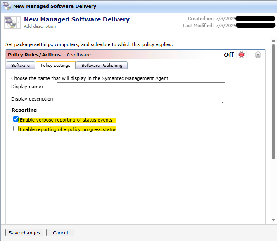Viewport: 277px width, 241px height.
Task: Disable verbose reporting of status events
Action: point(16,119)
